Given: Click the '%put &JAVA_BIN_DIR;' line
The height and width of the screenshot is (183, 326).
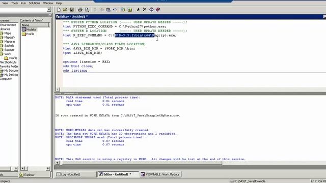Looking at the screenshot, I should (83, 53).
